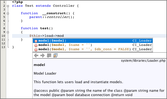Select model($model) completion suggestion
This screenshot has width=167, height=99.
pyautogui.click(x=93, y=41)
